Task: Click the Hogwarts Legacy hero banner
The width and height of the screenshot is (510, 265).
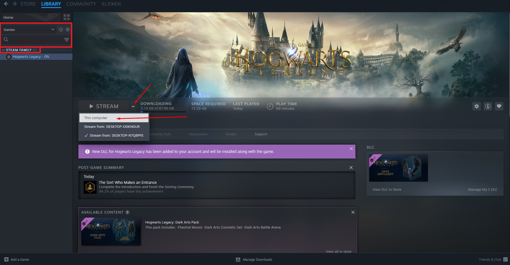Action: 291,55
